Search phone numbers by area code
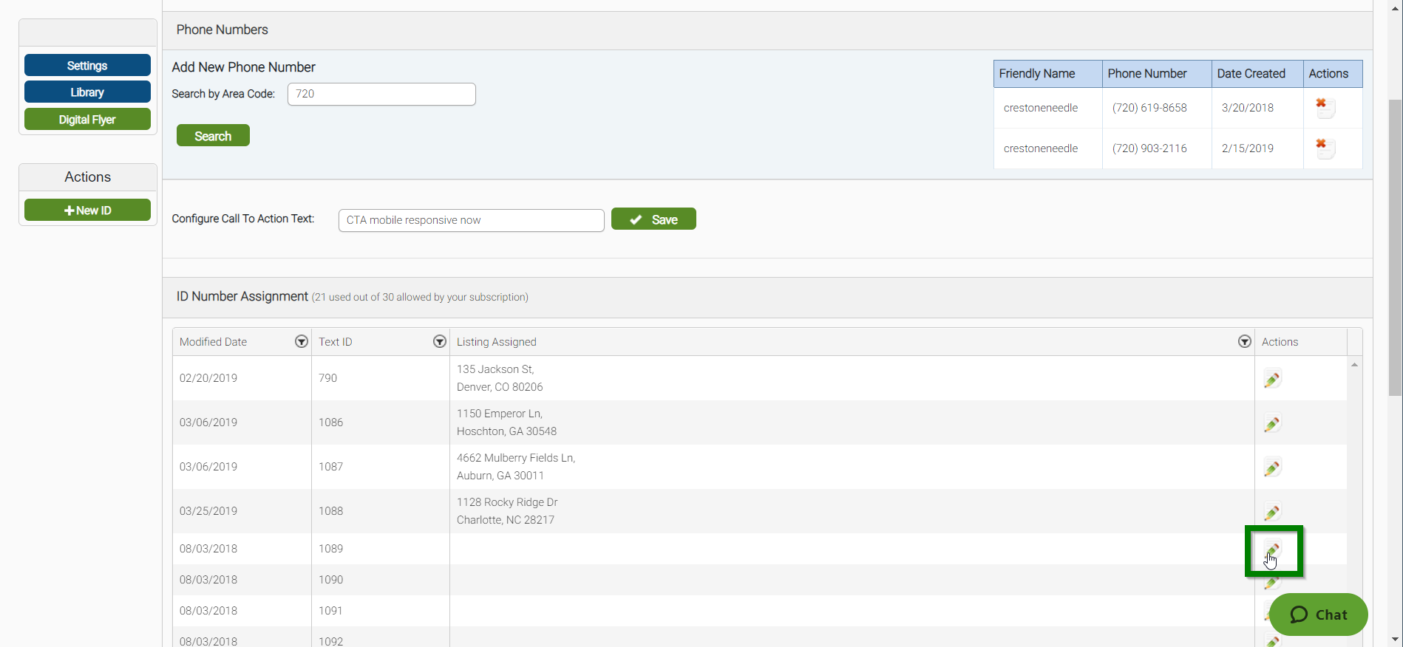Image resolution: width=1403 pixels, height=647 pixels. (x=213, y=135)
